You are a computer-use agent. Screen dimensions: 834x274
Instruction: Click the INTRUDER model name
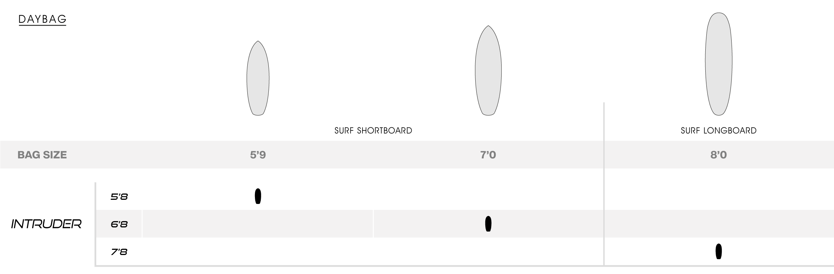(46, 224)
